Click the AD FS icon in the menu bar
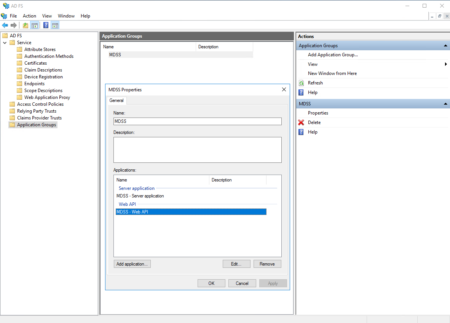 point(4,16)
